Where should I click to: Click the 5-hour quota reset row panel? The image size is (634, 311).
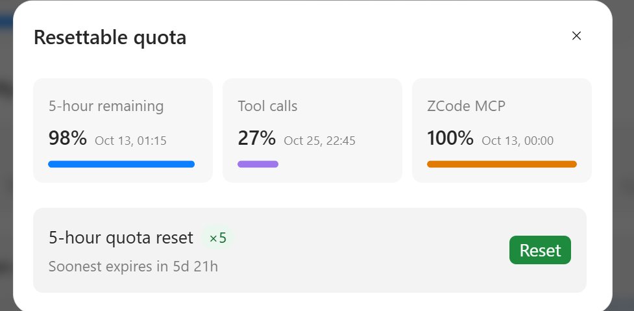(310, 251)
